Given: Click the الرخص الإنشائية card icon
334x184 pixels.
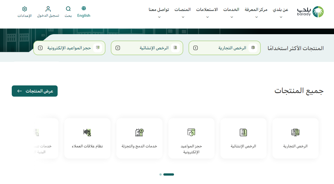Looking at the screenshot, I should [x=243, y=132].
